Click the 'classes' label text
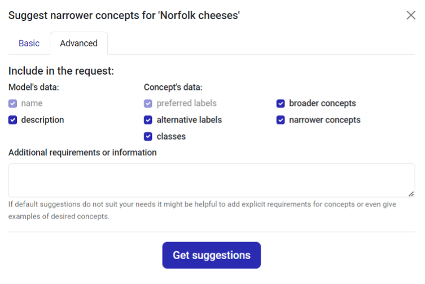This screenshot has width=425, height=284. 171,136
